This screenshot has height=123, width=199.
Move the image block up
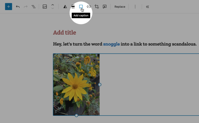pos(53,5)
